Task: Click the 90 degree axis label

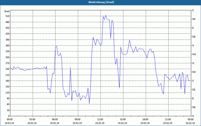Action: coord(8,99)
